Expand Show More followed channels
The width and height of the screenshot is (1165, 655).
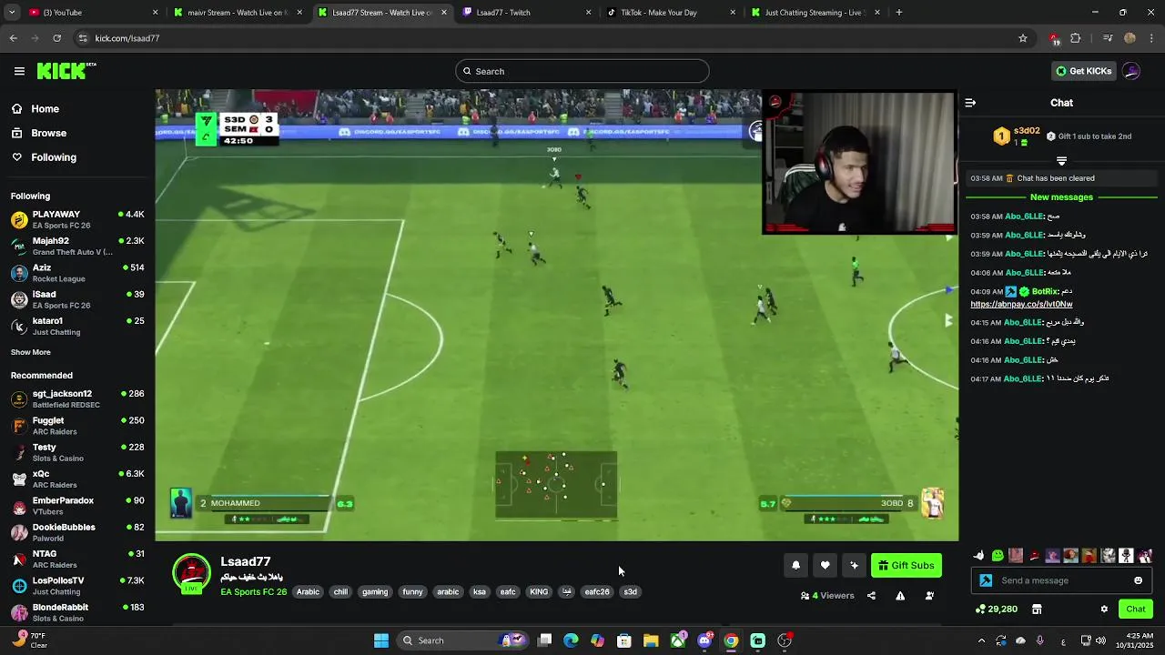tap(31, 352)
